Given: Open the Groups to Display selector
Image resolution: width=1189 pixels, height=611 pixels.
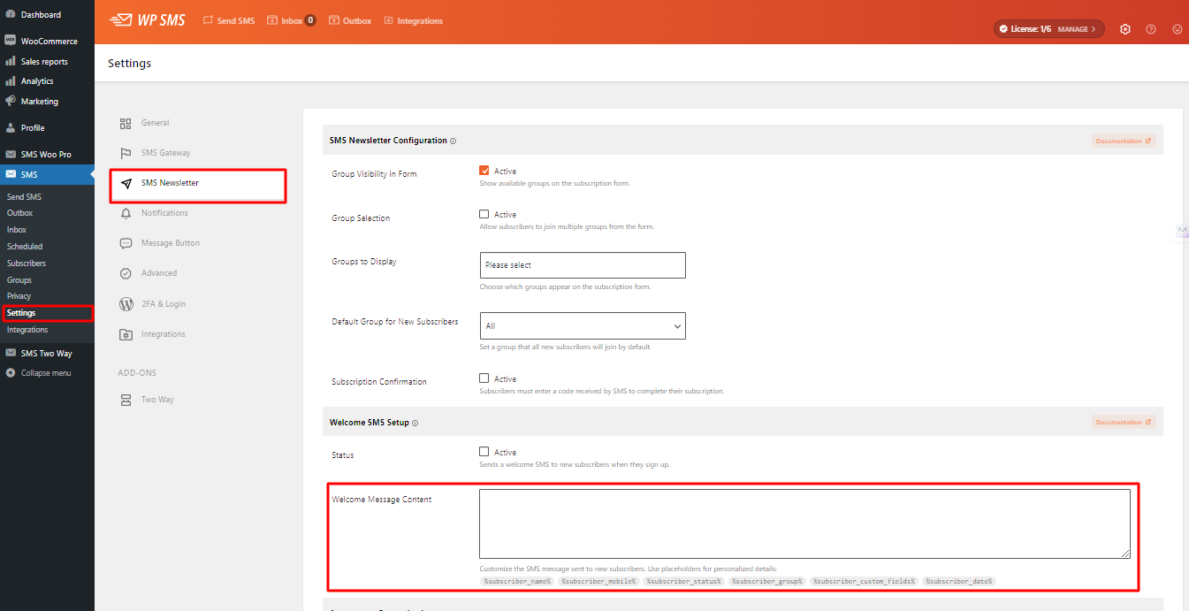Looking at the screenshot, I should 583,265.
